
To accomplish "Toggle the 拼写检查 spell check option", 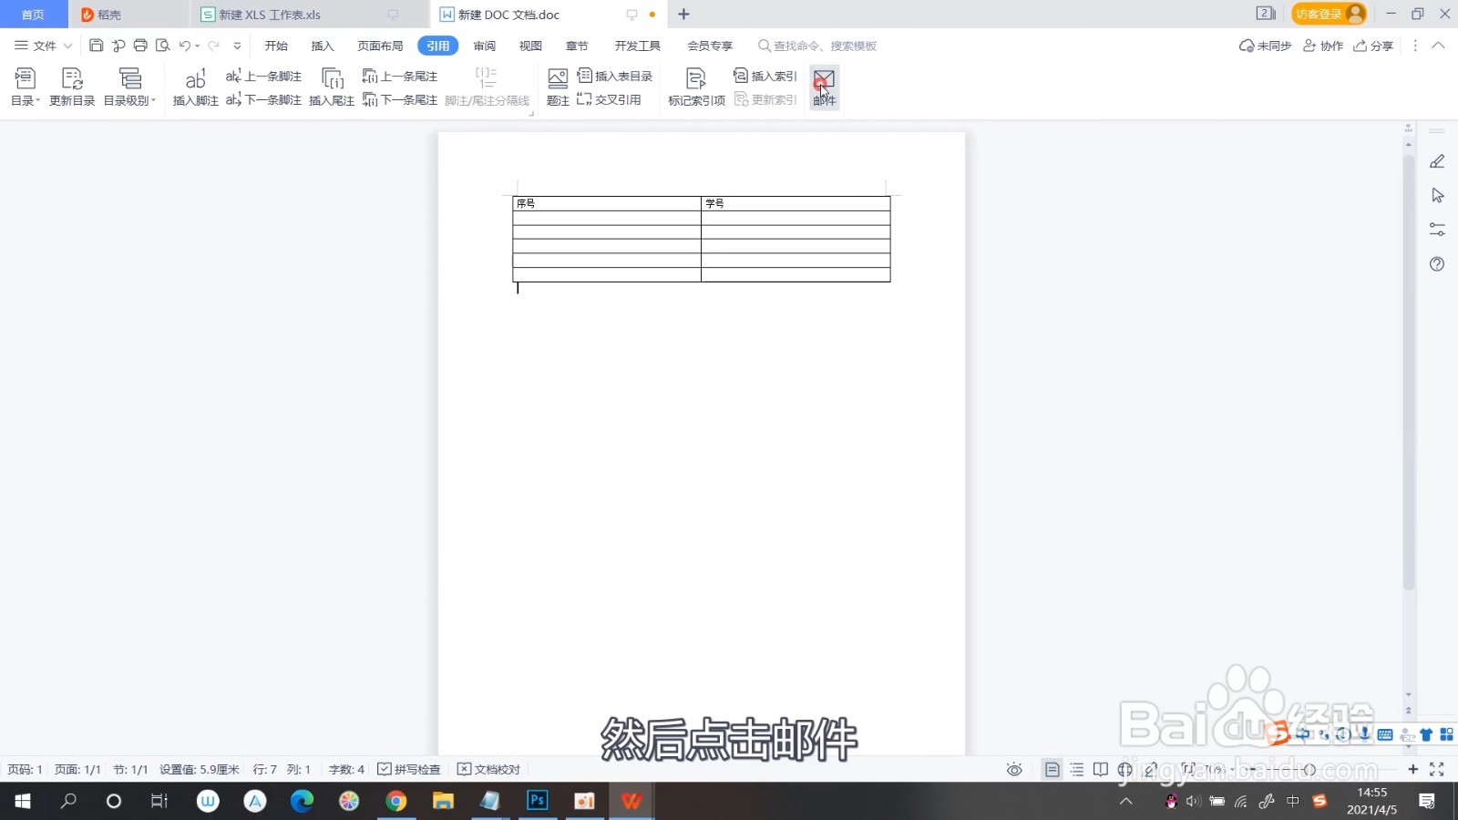I will [x=409, y=769].
